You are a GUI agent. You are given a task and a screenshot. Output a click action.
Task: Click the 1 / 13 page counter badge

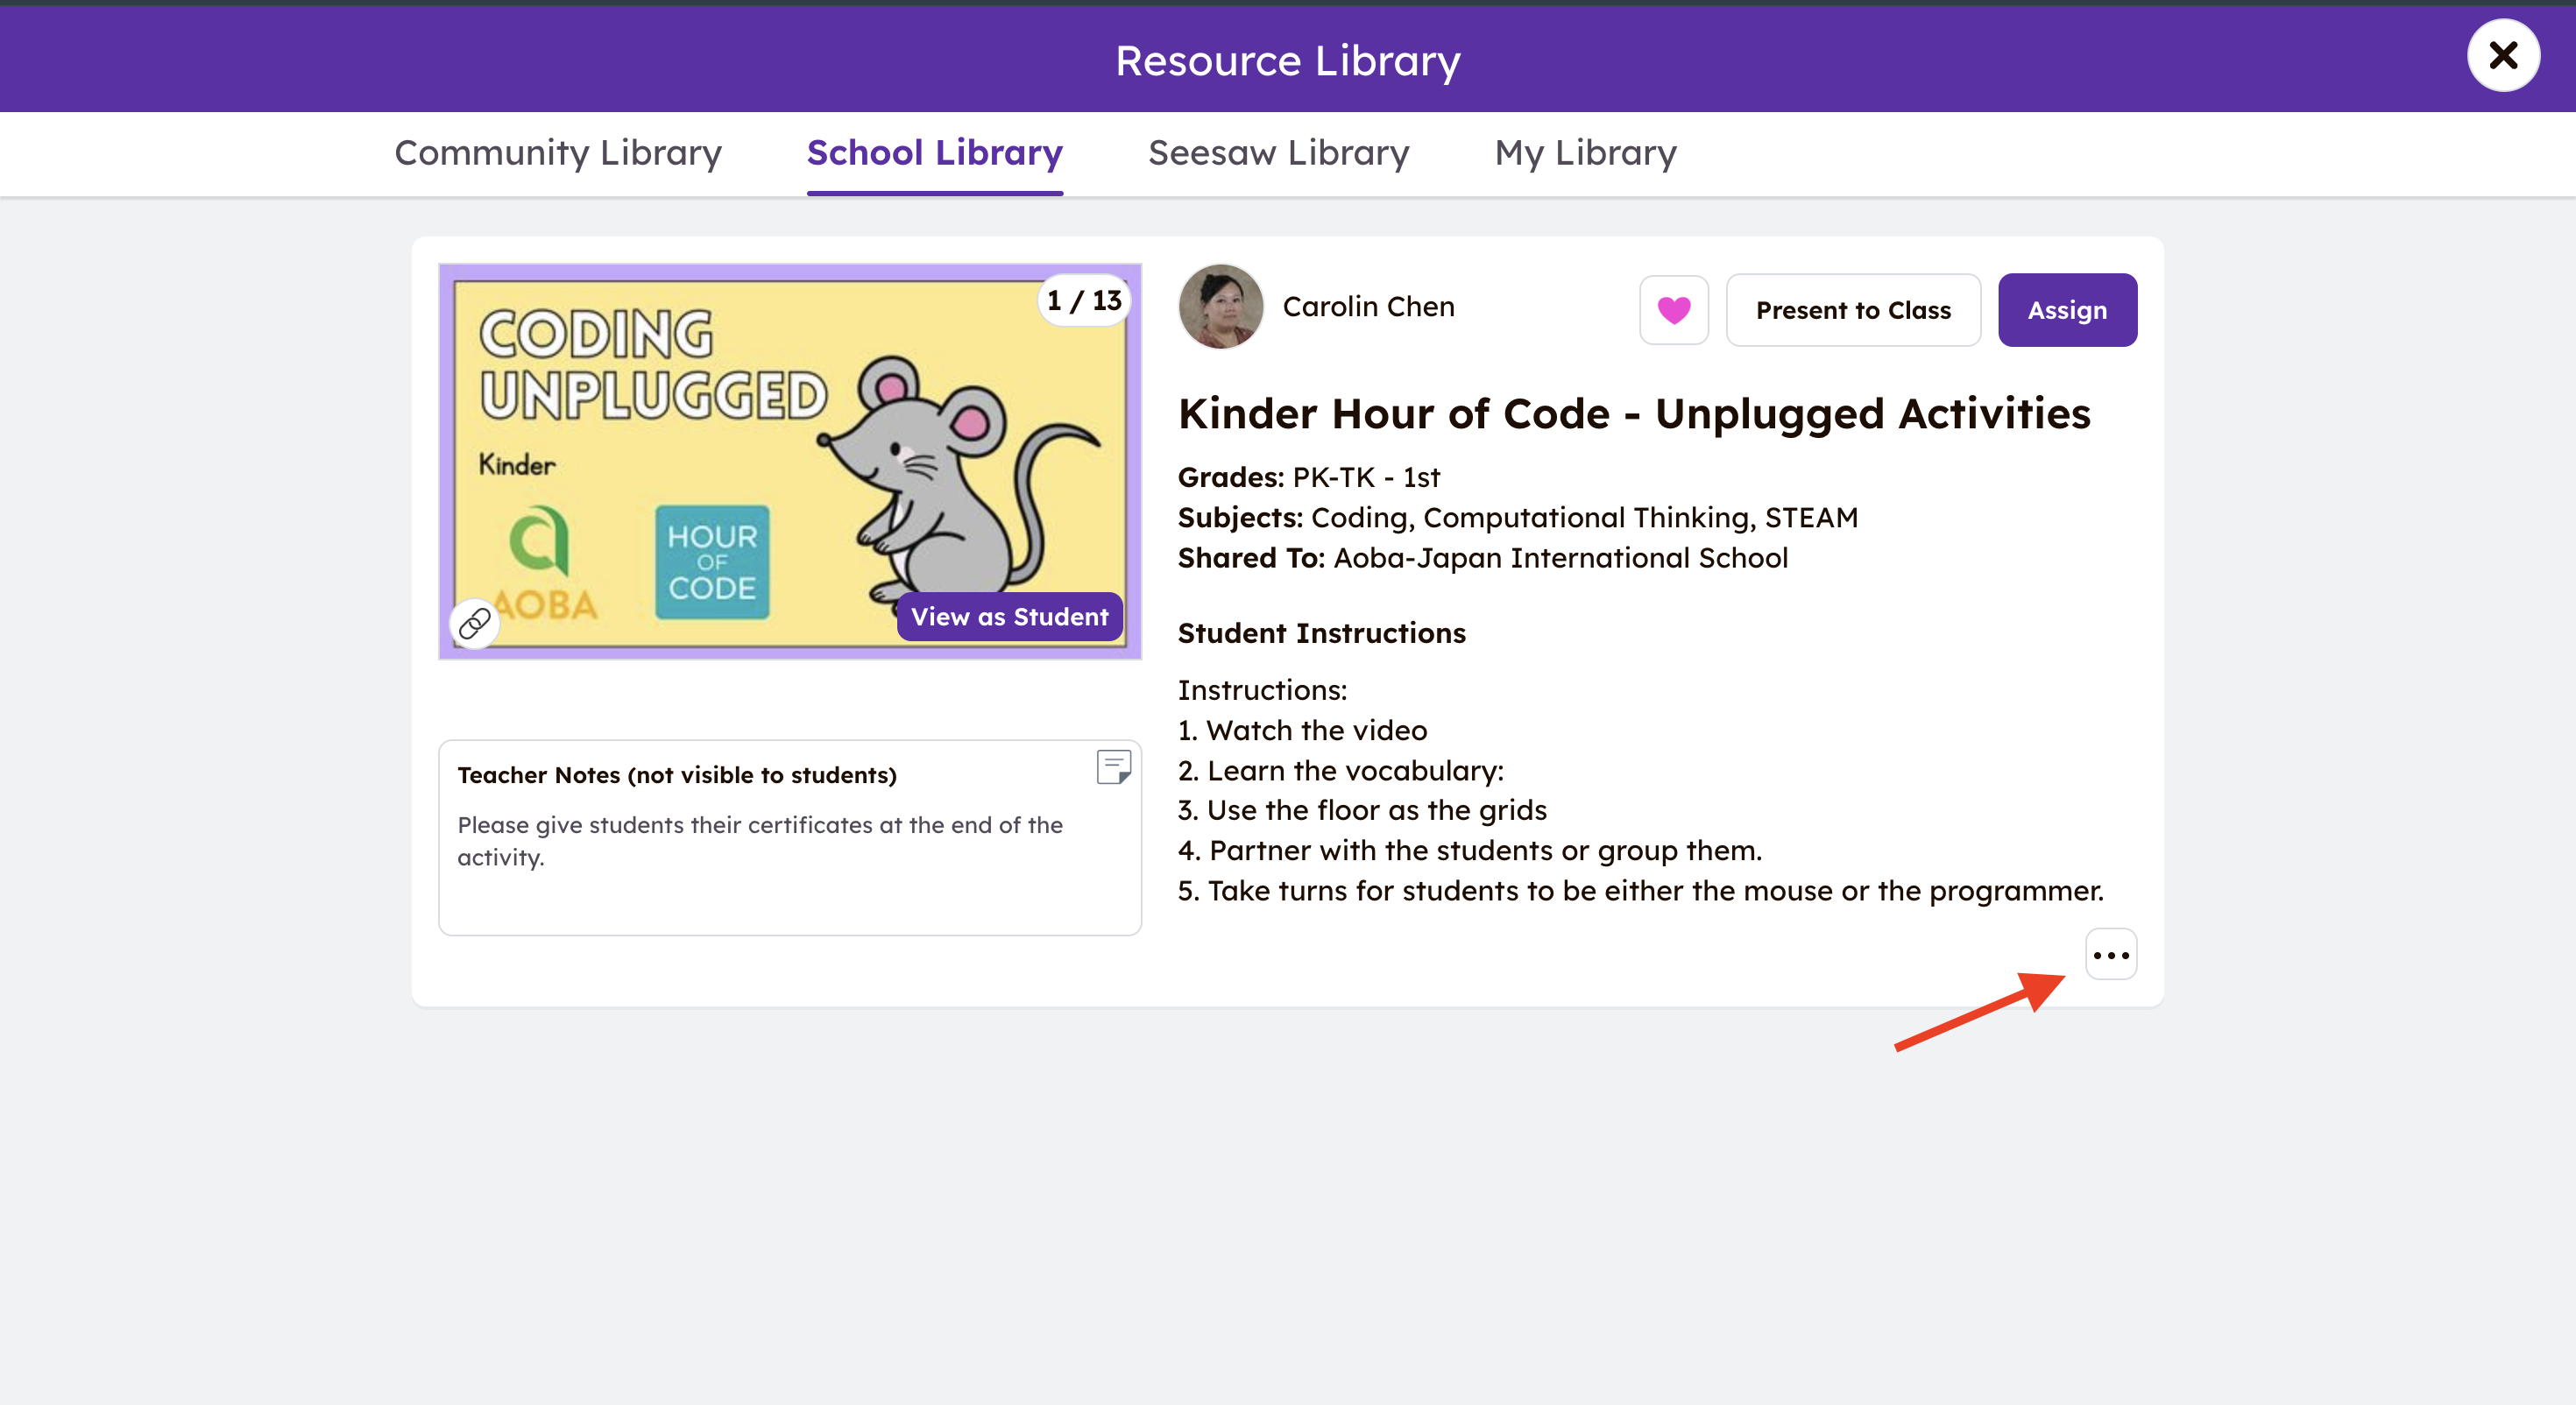click(x=1084, y=300)
